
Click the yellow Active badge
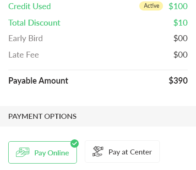pos(151,6)
